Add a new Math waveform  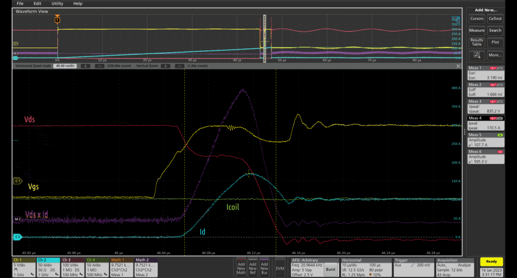point(241,267)
